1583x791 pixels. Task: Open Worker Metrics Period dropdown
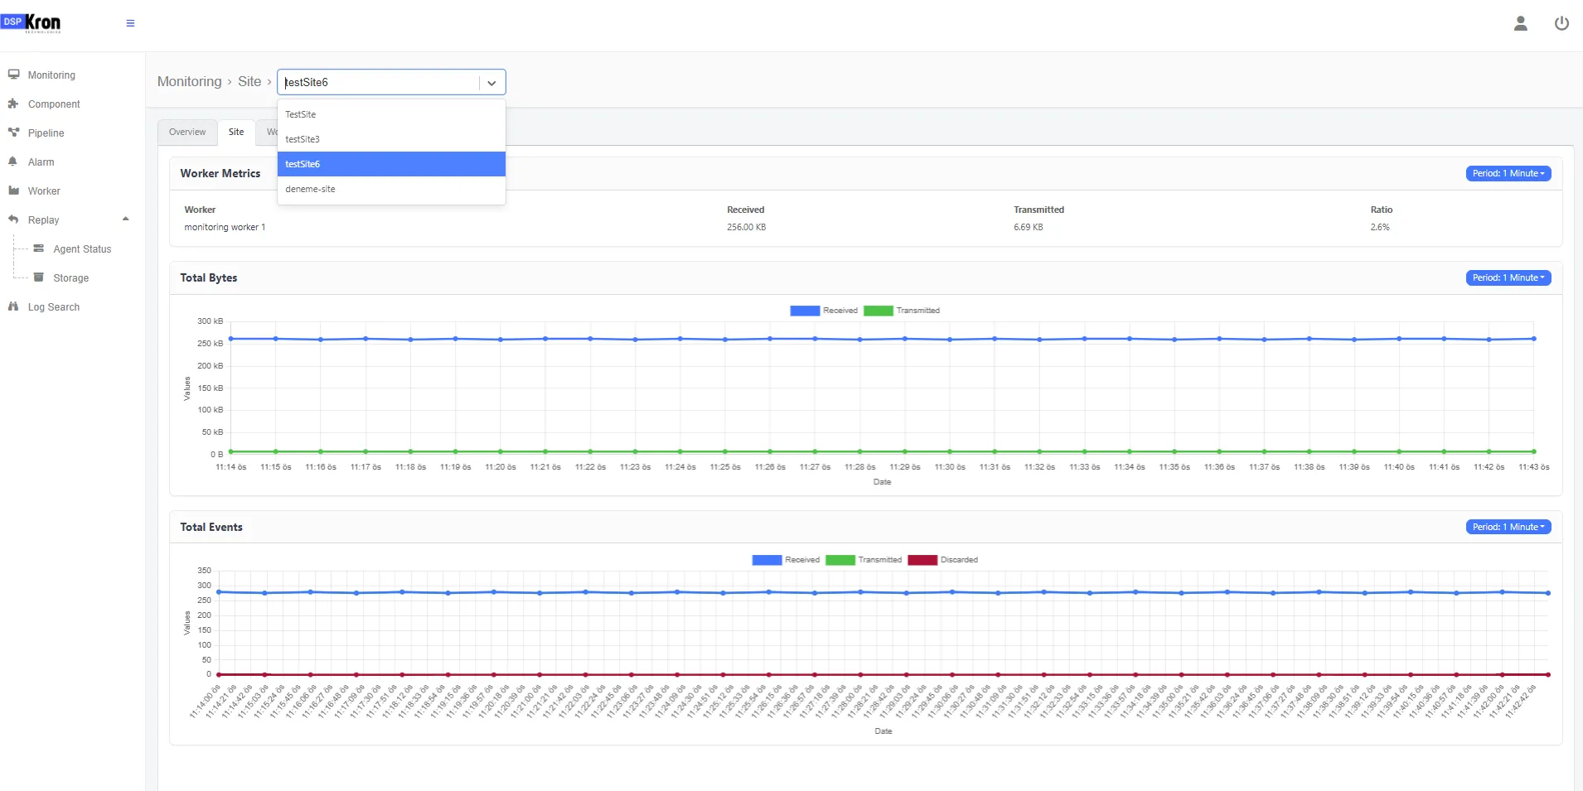coord(1508,174)
